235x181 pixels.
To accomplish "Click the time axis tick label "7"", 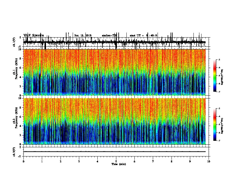I will pos(153,161).
